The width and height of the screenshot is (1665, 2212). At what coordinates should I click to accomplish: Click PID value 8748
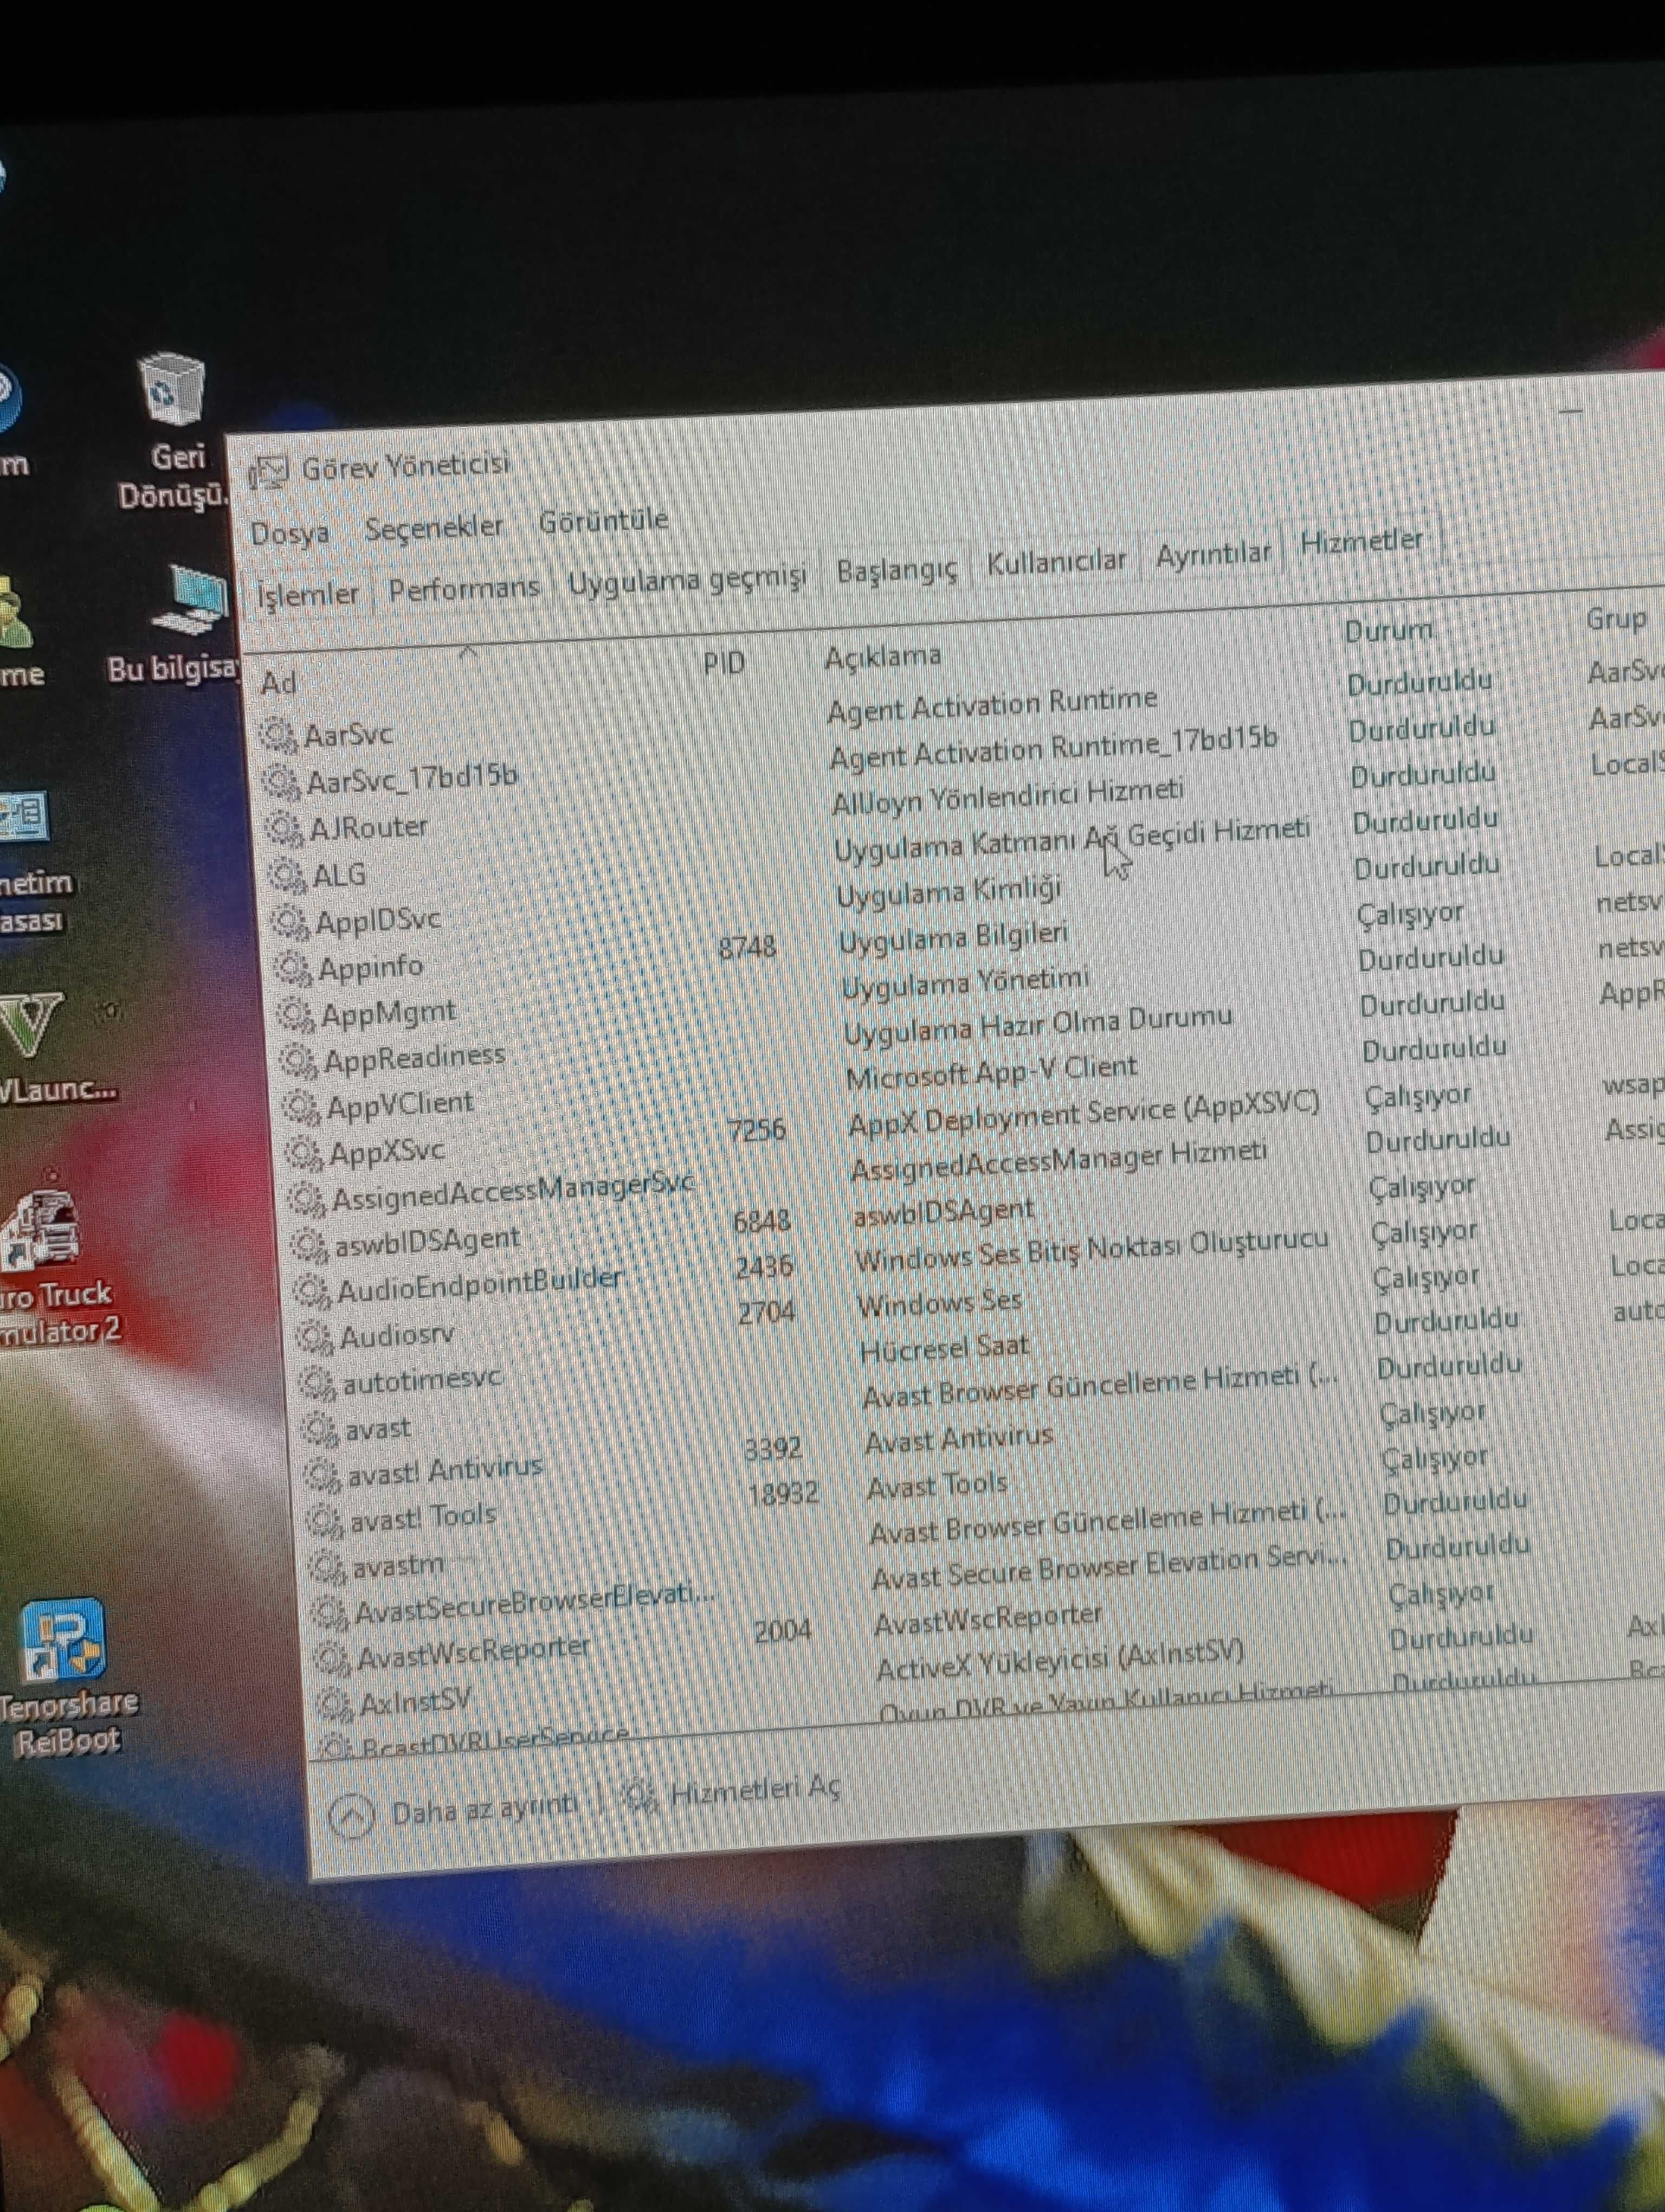tap(747, 946)
